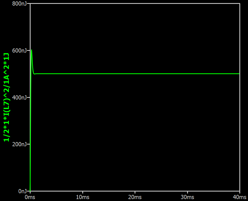
Task: Click the 800nJ y-axis label
Action: (x=19, y=4)
